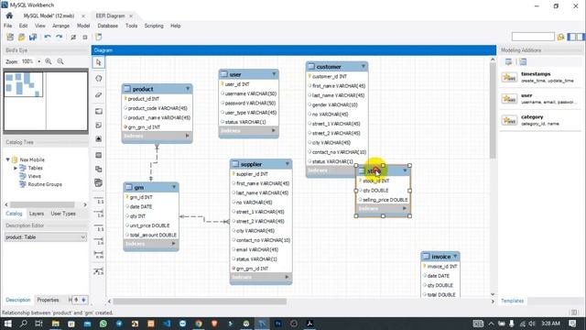
Task: Open WhatsApp from the taskbar
Action: (x=103, y=324)
